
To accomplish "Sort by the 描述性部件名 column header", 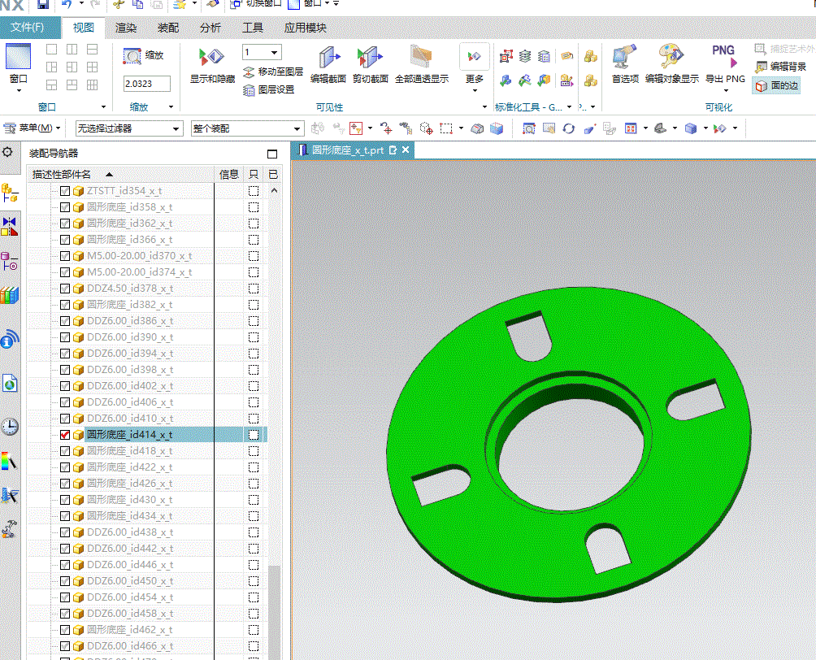I will pos(120,175).
